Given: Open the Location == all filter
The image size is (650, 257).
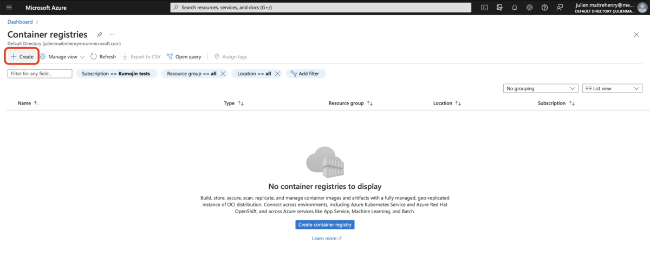Looking at the screenshot, I should point(254,74).
